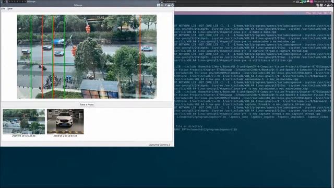Open the View menu in DiGauge
334x188 pixels.
click(10, 9)
